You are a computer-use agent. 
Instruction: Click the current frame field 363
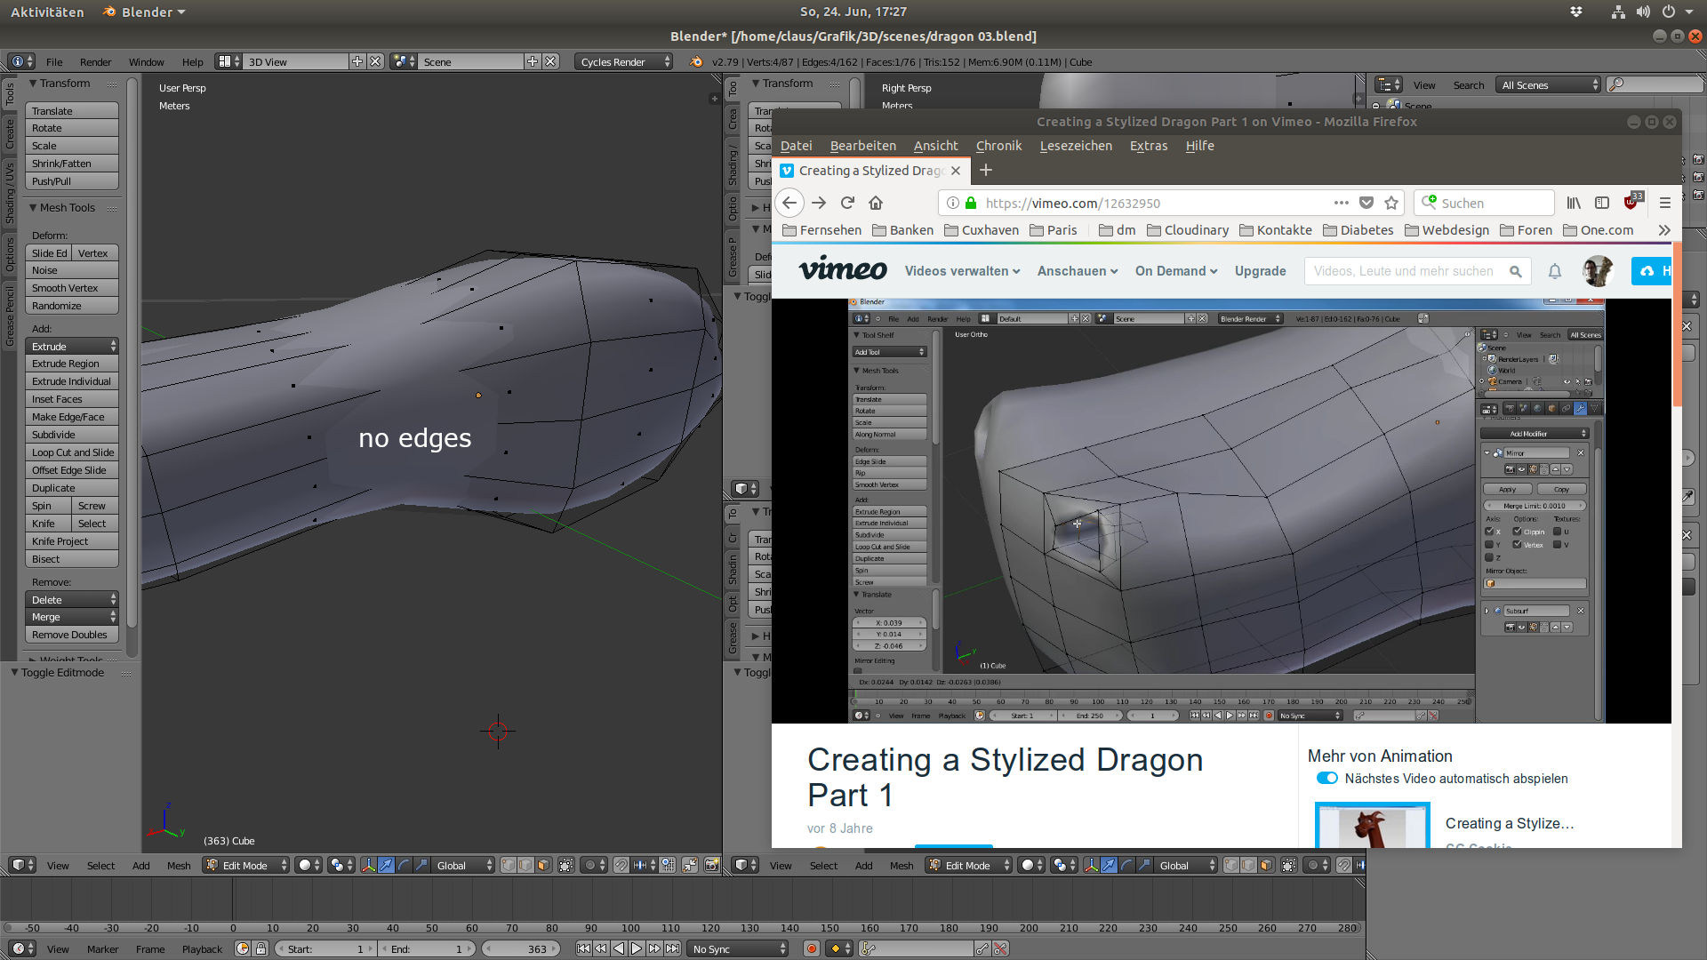[521, 948]
